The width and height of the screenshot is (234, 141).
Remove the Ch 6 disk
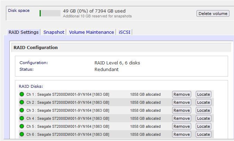click(181, 134)
